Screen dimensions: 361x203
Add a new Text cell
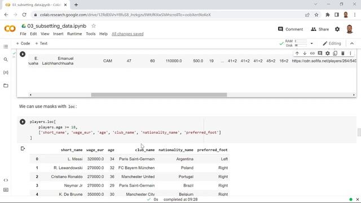point(41,43)
